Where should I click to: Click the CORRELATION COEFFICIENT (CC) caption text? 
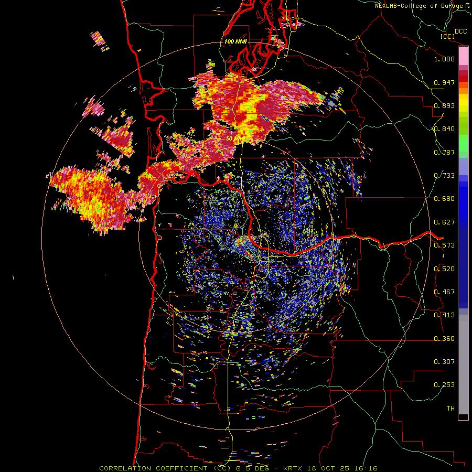click(x=165, y=468)
